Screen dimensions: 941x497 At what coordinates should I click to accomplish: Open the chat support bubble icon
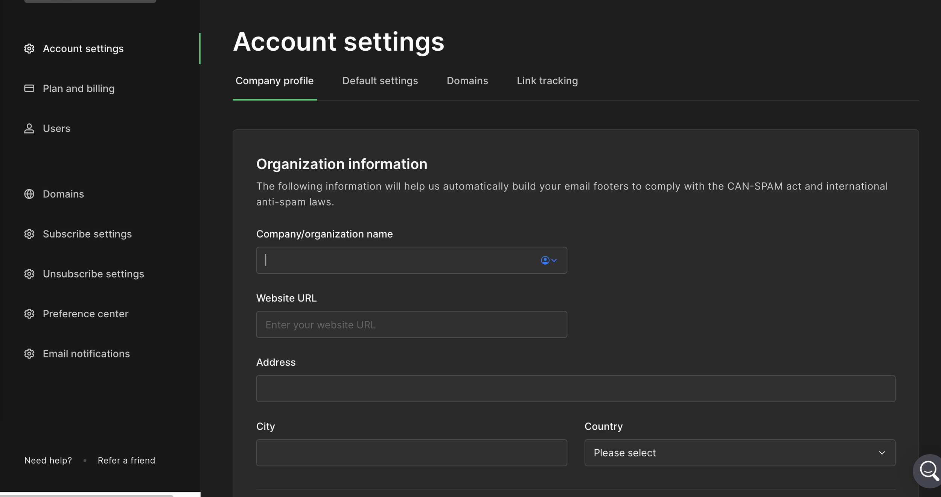tap(929, 470)
